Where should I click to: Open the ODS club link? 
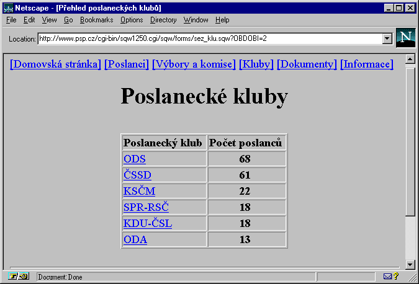(x=135, y=159)
